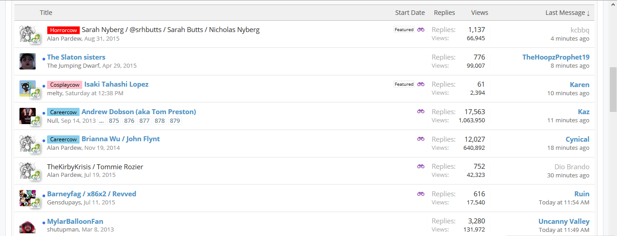The width and height of the screenshot is (617, 236).
Task: Open The Slaton sisters thread
Action: click(76, 57)
